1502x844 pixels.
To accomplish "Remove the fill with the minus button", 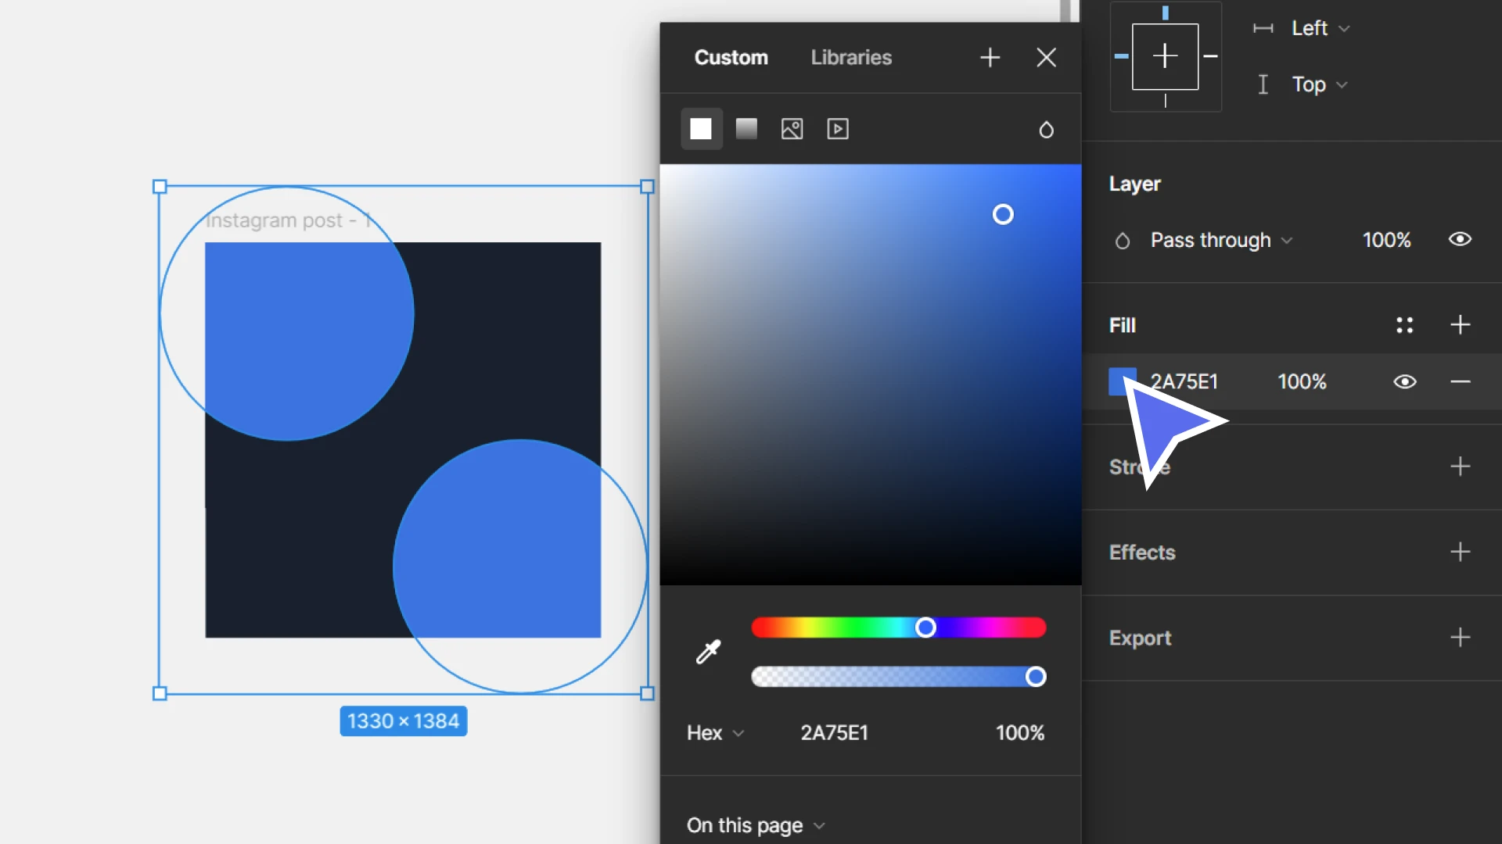I will [1461, 382].
